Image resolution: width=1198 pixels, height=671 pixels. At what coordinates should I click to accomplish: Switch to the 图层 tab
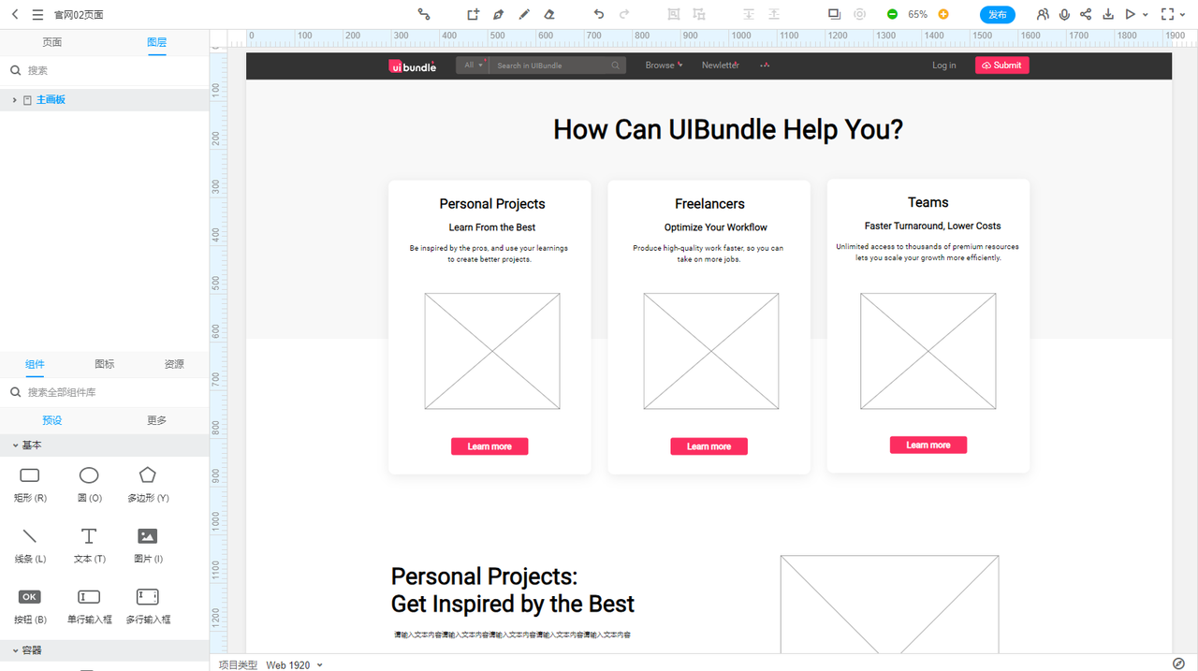157,42
